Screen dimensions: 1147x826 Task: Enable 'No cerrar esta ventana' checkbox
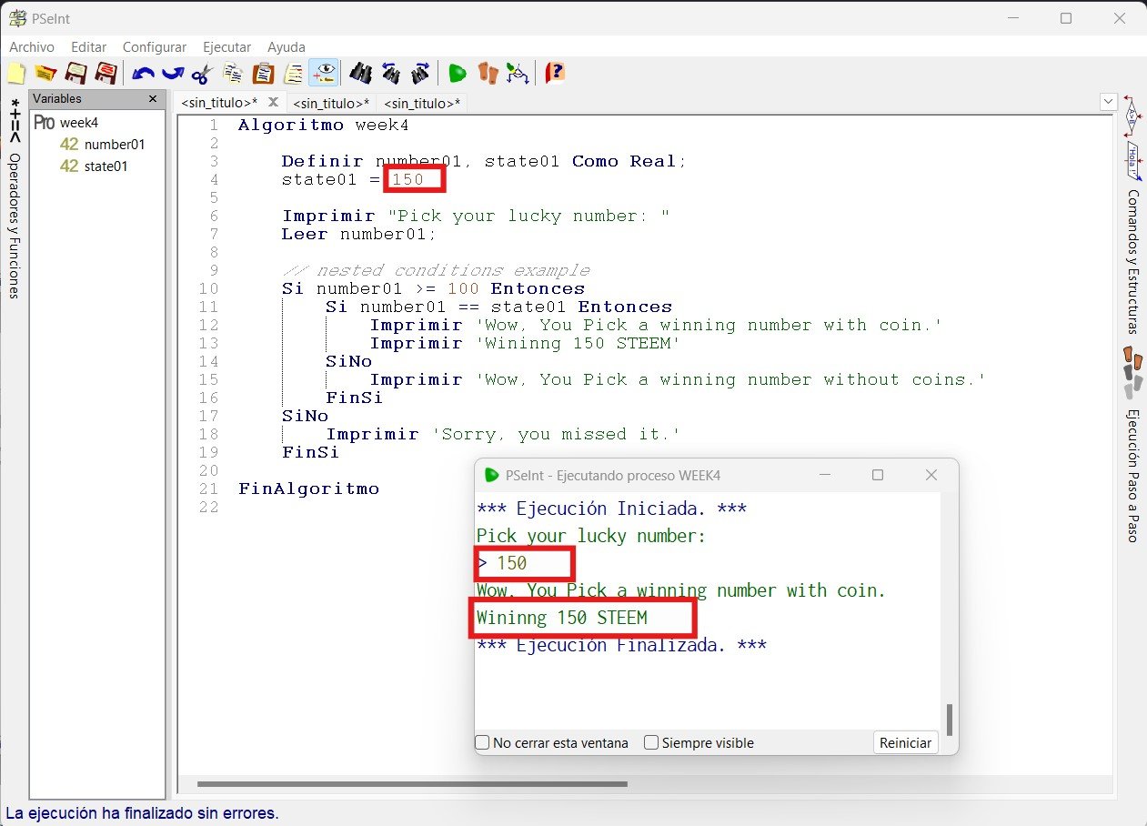pos(483,742)
